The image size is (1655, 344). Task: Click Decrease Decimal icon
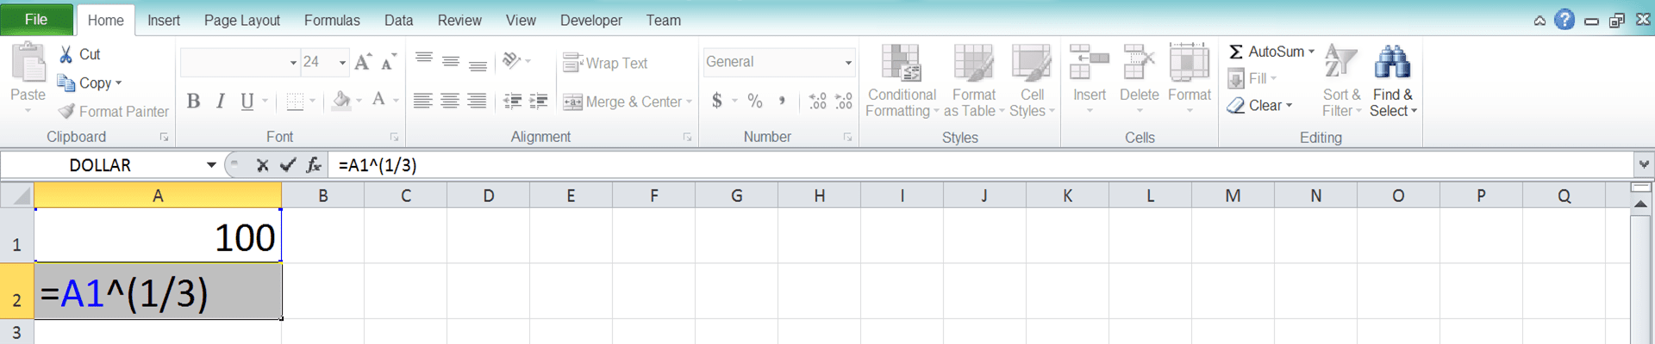tap(844, 101)
